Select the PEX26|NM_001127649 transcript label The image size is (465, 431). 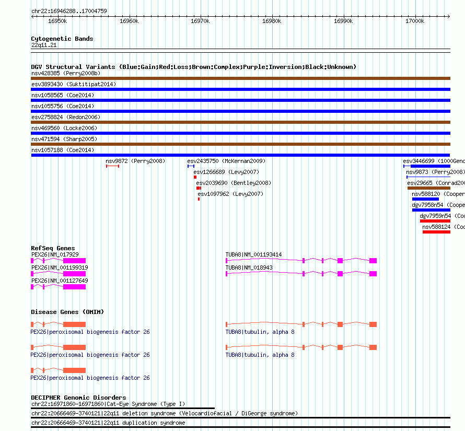(60, 281)
